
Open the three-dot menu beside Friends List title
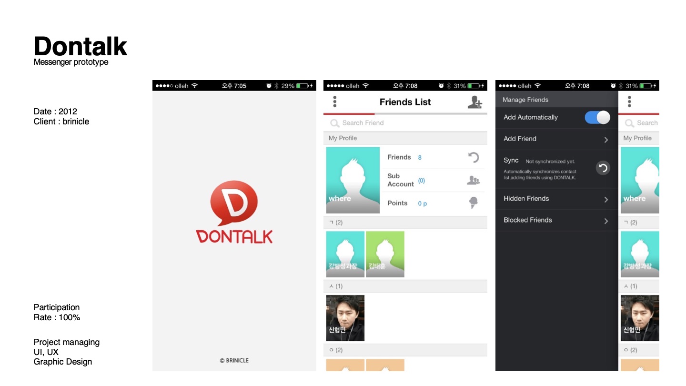335,102
